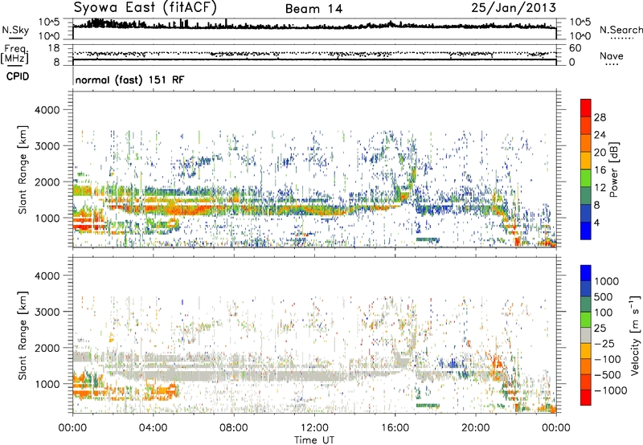Click the "Freq. [MHz]" label

[14, 55]
